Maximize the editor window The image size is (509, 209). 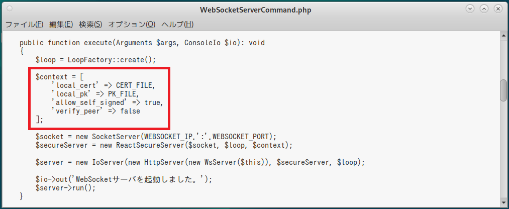click(x=484, y=9)
